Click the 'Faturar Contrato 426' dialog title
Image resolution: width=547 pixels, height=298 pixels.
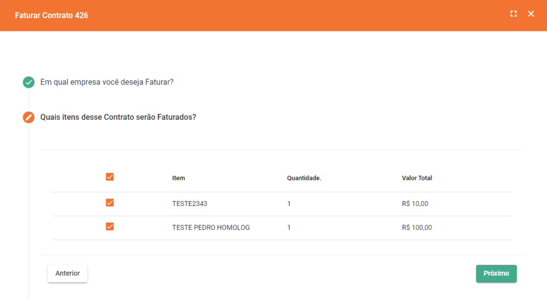click(51, 16)
